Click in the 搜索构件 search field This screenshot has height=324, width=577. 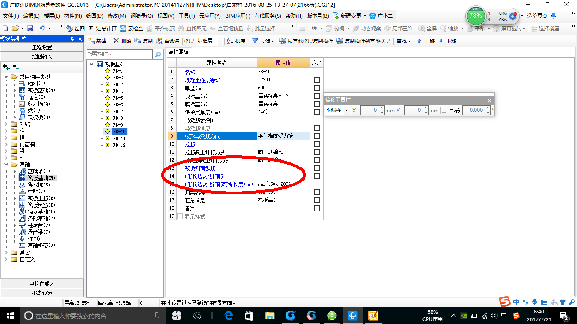click(x=120, y=54)
